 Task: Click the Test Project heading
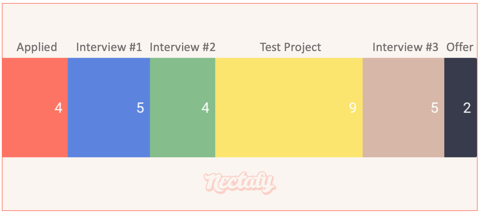pyautogui.click(x=291, y=47)
